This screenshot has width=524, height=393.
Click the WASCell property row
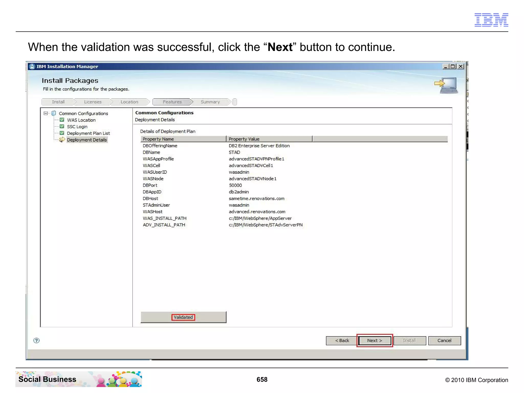(x=294, y=166)
